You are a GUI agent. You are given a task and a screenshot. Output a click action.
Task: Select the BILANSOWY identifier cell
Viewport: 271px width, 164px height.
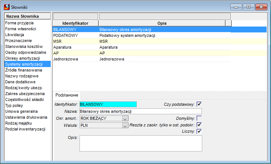click(x=75, y=29)
